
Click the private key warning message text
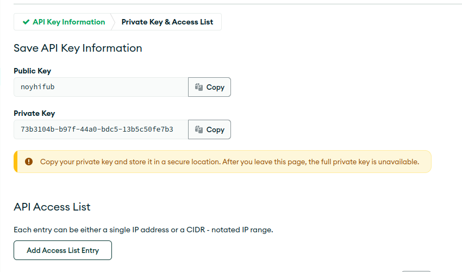click(x=229, y=162)
